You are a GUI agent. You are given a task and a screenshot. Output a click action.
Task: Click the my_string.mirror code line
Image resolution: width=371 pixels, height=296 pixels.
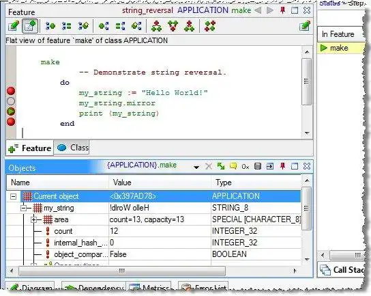pyautogui.click(x=117, y=103)
